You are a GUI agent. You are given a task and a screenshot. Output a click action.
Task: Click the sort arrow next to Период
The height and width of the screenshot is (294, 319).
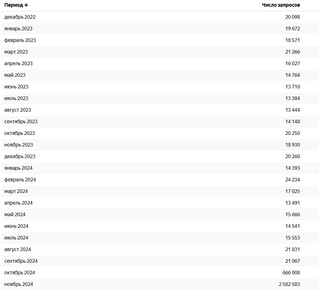click(26, 5)
